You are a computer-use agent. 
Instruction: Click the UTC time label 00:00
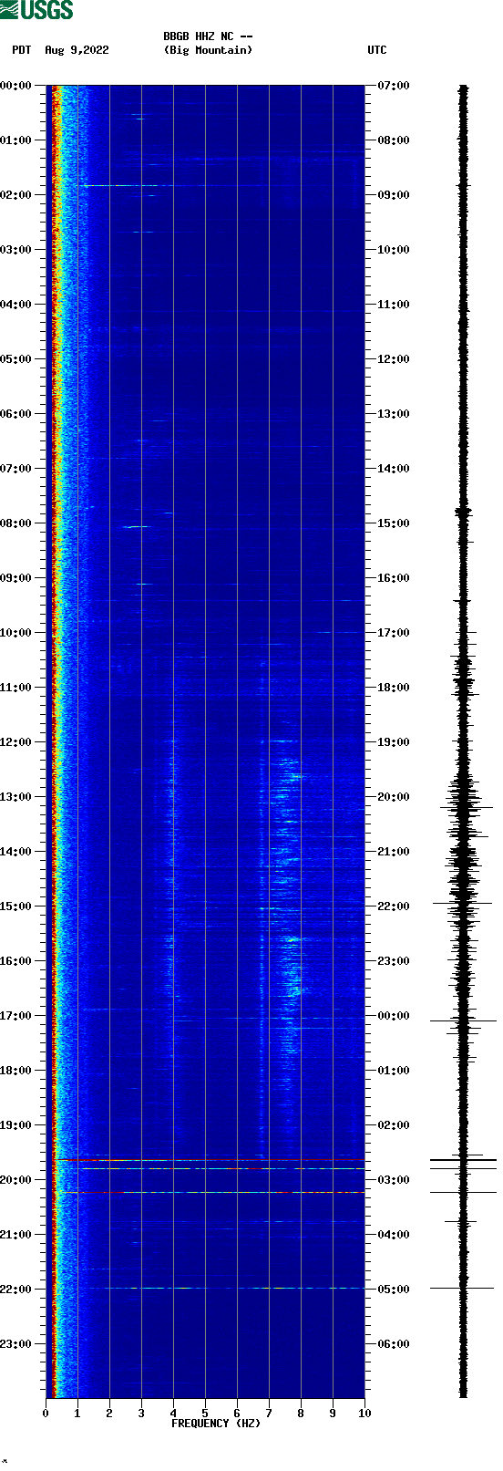pyautogui.click(x=394, y=1016)
